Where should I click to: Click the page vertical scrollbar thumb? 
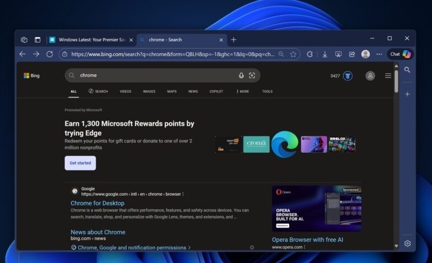pos(396,81)
